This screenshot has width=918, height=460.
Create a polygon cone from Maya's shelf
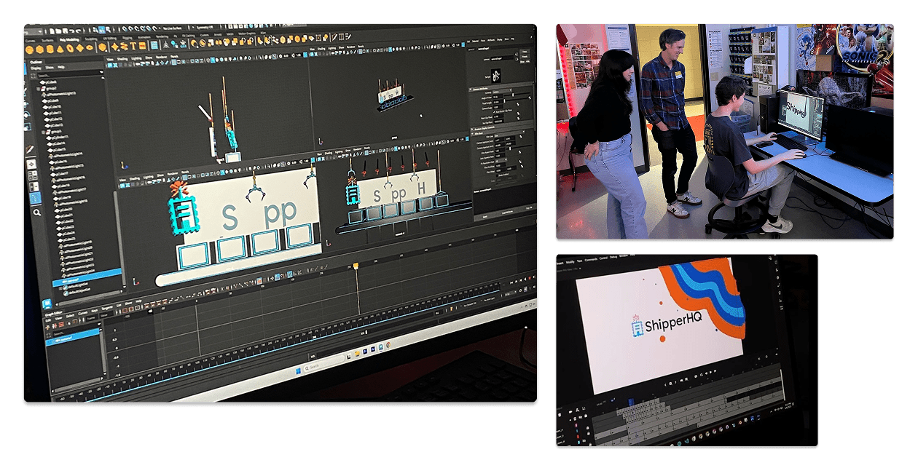pyautogui.click(x=60, y=49)
